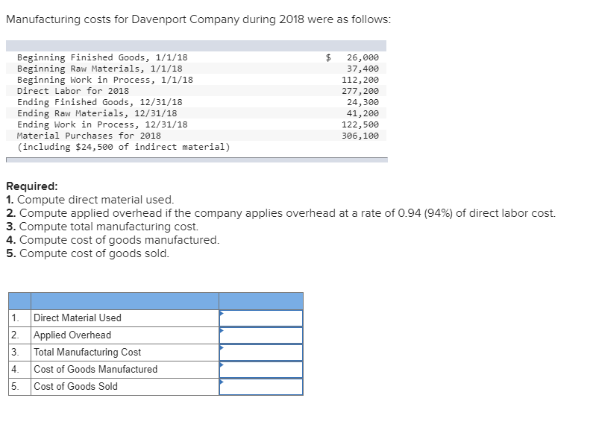593x439 pixels.
Task: Click the indirect material note line
Action: (123, 147)
